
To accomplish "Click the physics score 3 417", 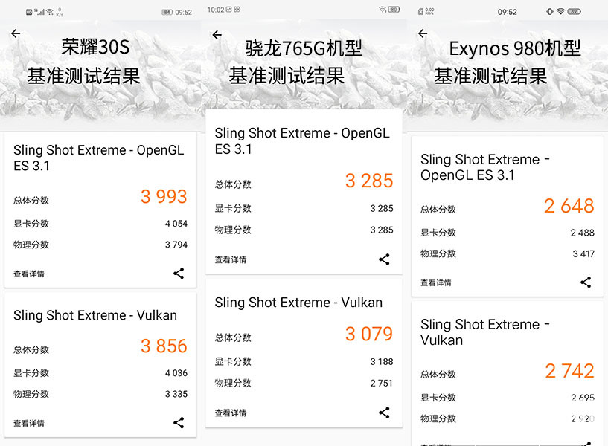I will point(583,254).
